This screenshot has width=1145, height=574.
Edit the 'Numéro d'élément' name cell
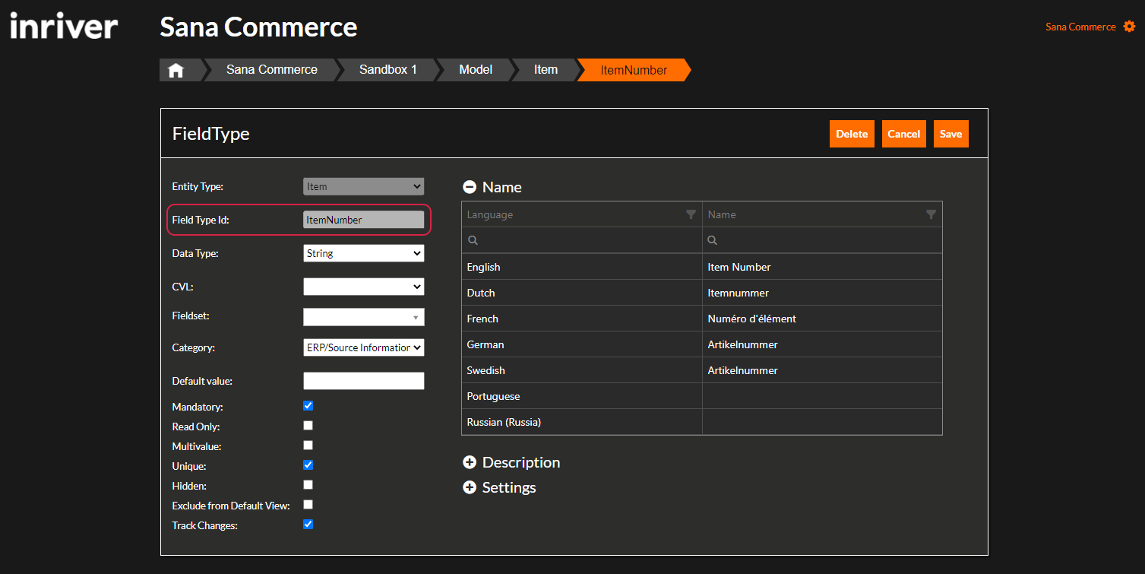coord(822,319)
